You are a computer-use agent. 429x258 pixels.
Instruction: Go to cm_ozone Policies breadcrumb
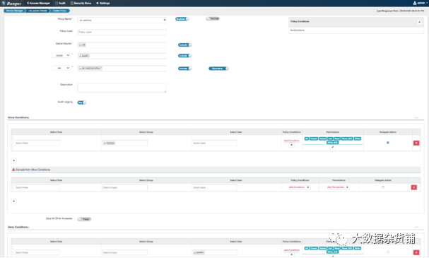pyautogui.click(x=37, y=11)
